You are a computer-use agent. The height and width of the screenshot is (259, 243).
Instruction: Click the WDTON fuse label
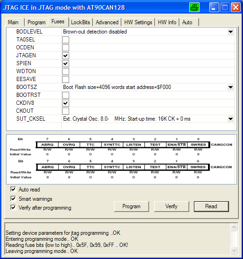pos(26,71)
